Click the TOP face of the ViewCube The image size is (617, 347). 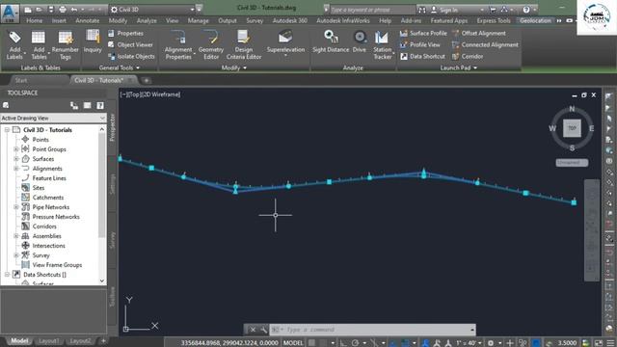coord(572,128)
